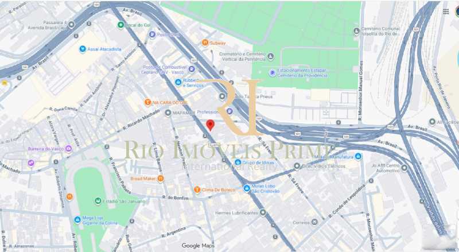Screen dimensions: 459x252
Task: Select the Barreira do Vasco marker
Action: 68,149
